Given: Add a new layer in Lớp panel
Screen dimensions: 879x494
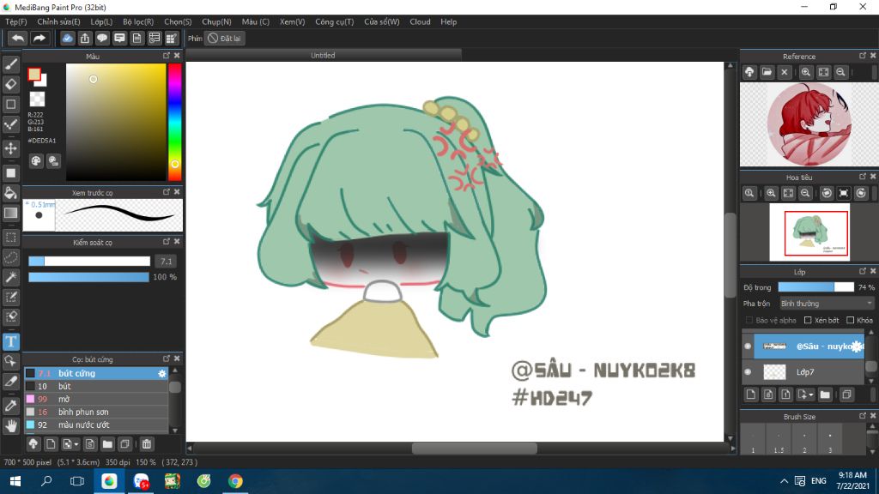Looking at the screenshot, I should [751, 395].
